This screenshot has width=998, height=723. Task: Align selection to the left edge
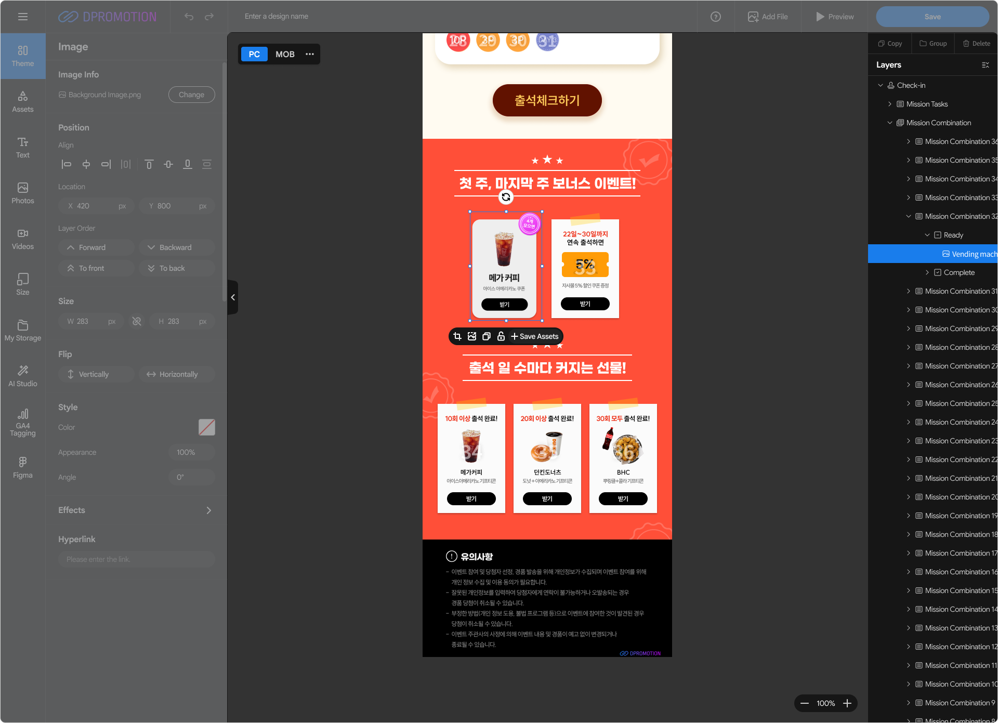click(x=67, y=164)
